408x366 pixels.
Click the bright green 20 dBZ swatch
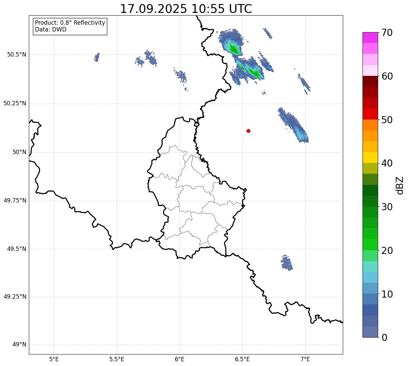[370, 245]
